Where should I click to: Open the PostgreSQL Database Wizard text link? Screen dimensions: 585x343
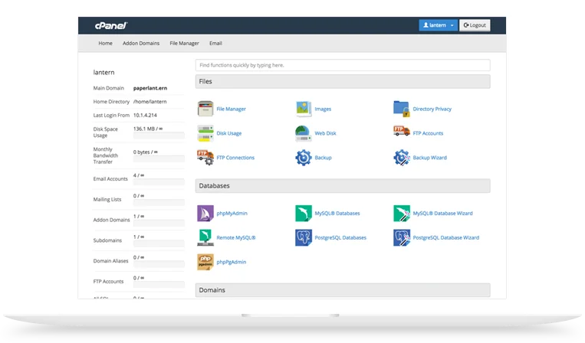[x=445, y=237]
